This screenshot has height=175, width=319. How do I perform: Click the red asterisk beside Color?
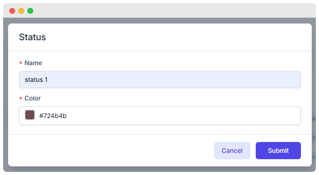(x=21, y=98)
